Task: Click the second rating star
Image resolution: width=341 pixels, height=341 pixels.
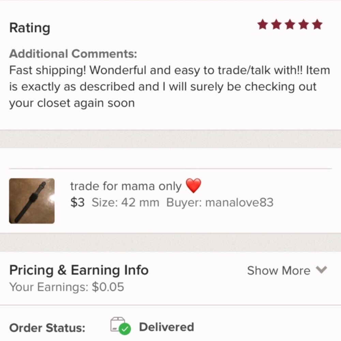Action: click(276, 24)
